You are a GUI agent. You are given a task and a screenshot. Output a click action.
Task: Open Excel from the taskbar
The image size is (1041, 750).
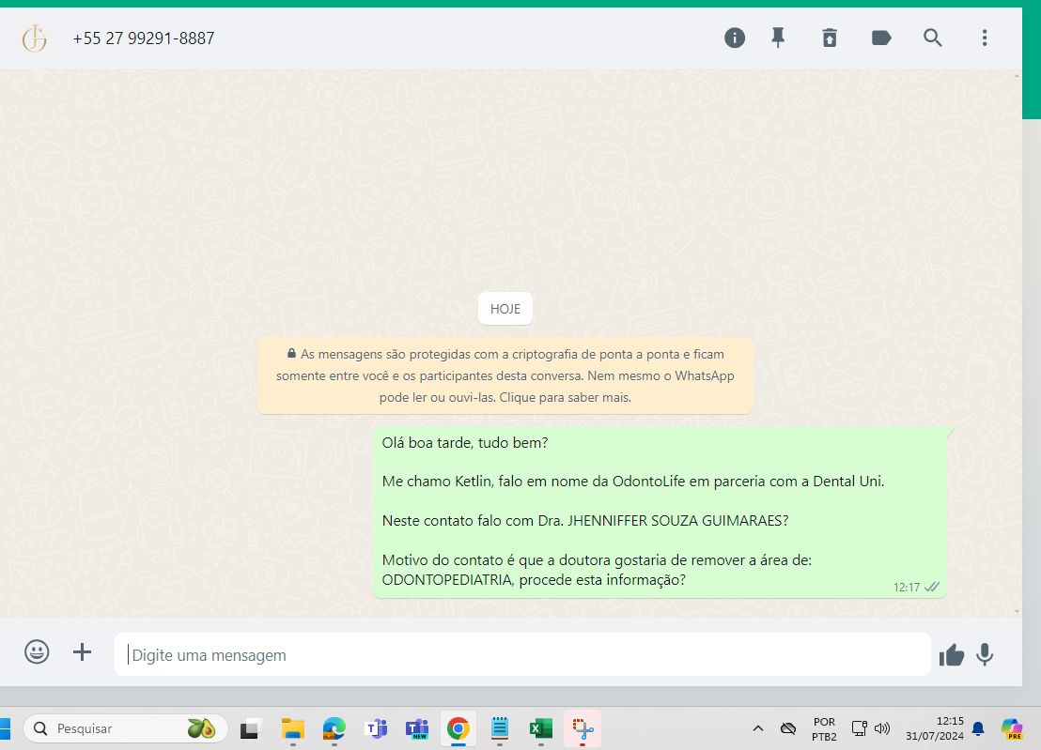(540, 728)
